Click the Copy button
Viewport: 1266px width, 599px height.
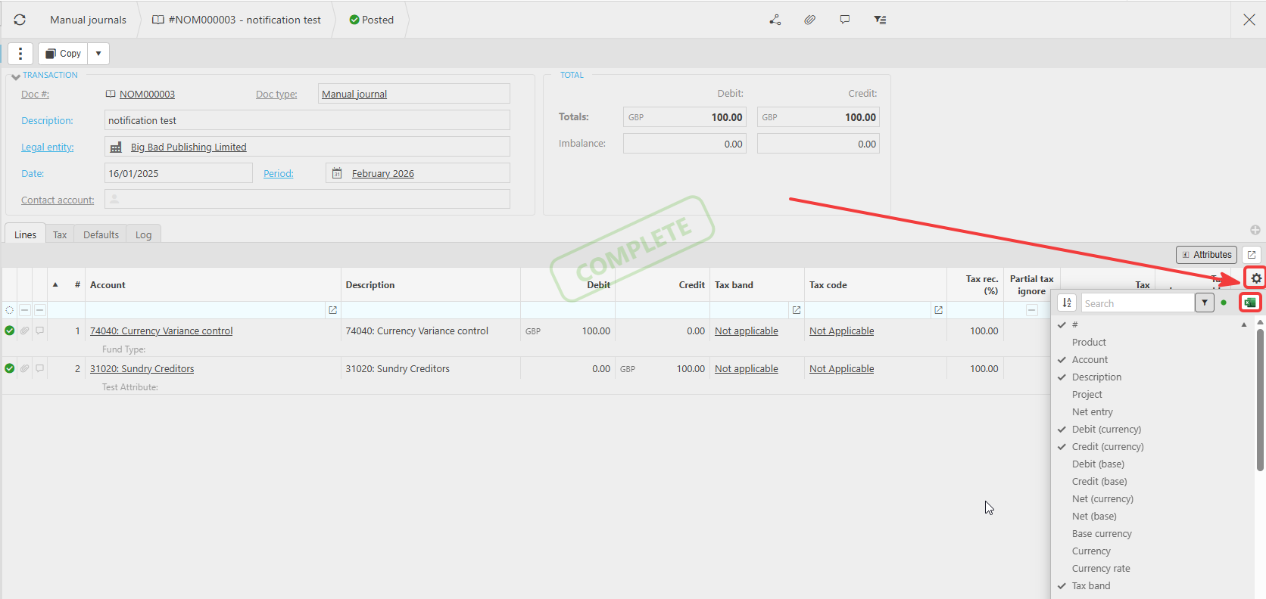(x=64, y=54)
